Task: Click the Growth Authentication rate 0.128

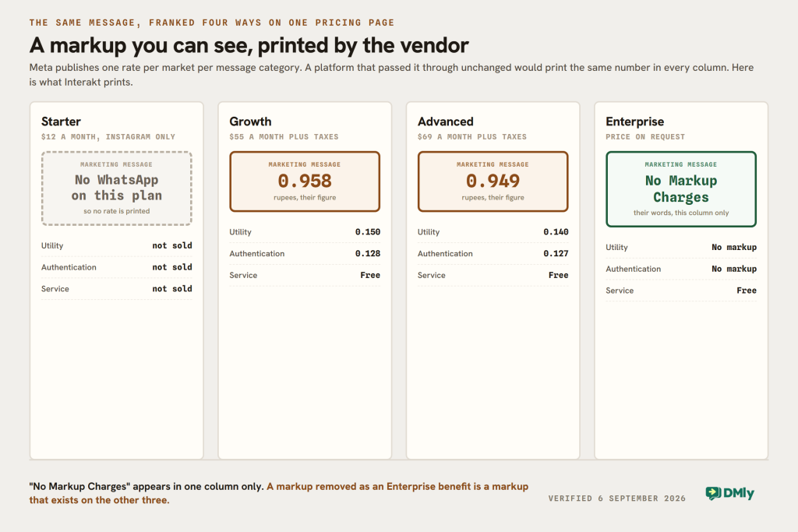Action: click(x=368, y=253)
